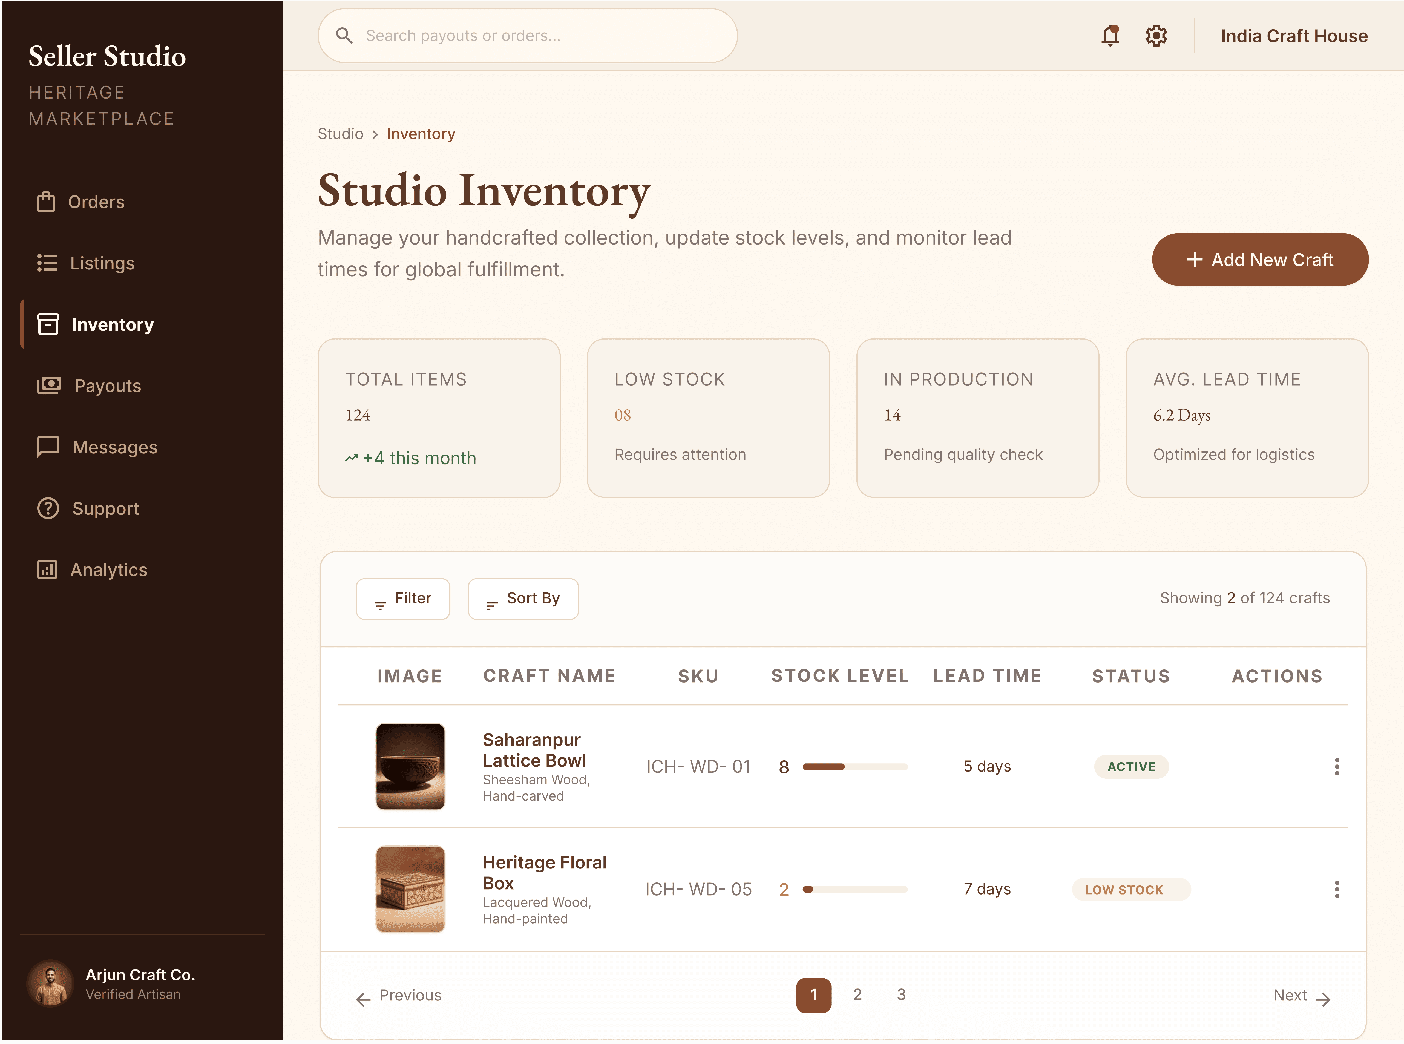1404x1044 pixels.
Task: Click the Saharanpur Lattice Bowl thumbnail
Action: (411, 767)
